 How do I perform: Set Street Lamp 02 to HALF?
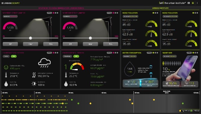pyautogui.click(x=90, y=44)
